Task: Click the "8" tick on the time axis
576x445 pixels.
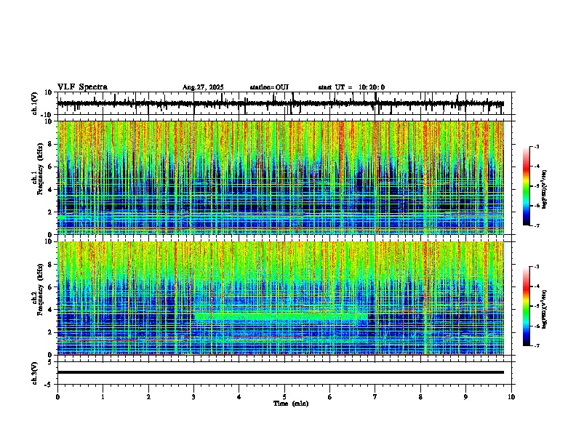Action: (x=420, y=397)
